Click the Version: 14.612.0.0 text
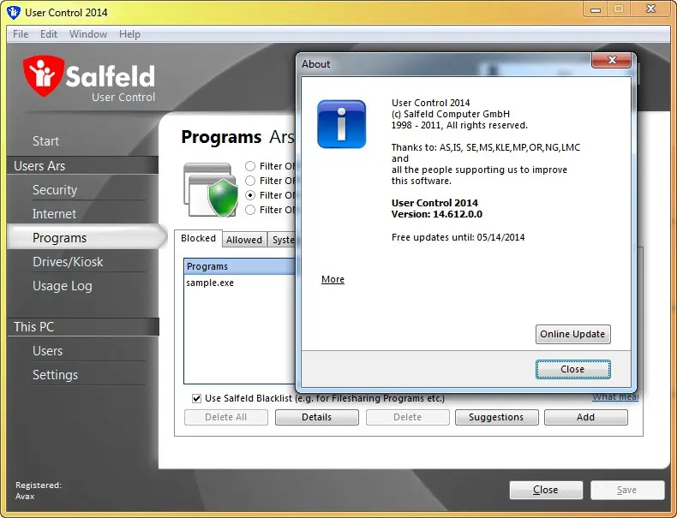This screenshot has width=677, height=518. coord(436,214)
